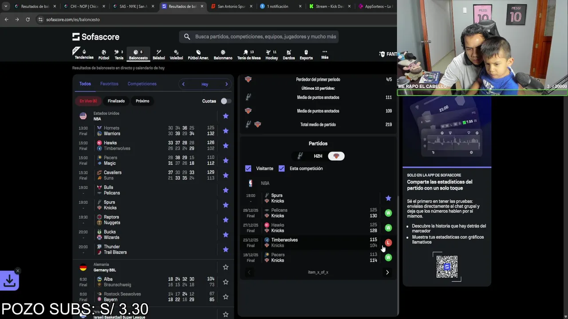
Task: Show next page of Partidos
Action: pos(387,272)
